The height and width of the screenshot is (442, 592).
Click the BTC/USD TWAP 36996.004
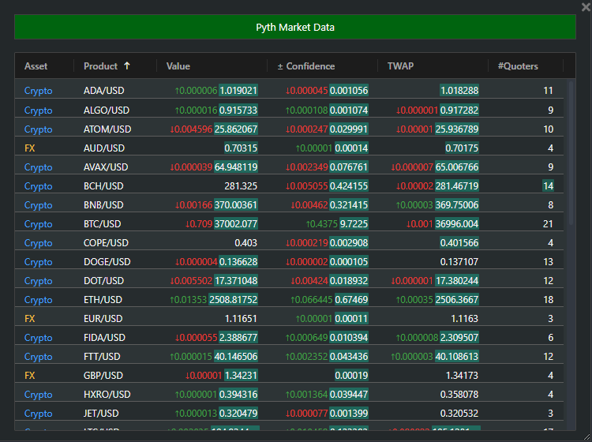pos(457,224)
